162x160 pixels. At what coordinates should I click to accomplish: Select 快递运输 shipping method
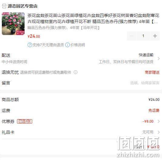tap(146, 55)
